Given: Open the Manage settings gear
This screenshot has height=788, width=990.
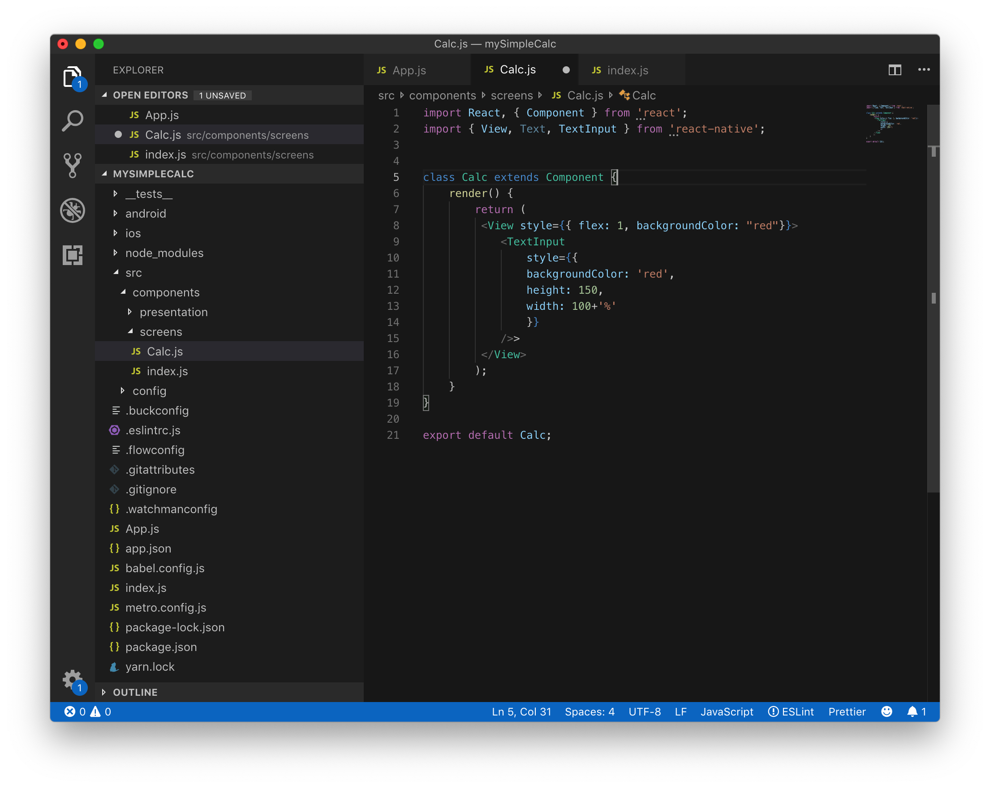Looking at the screenshot, I should (x=73, y=681).
